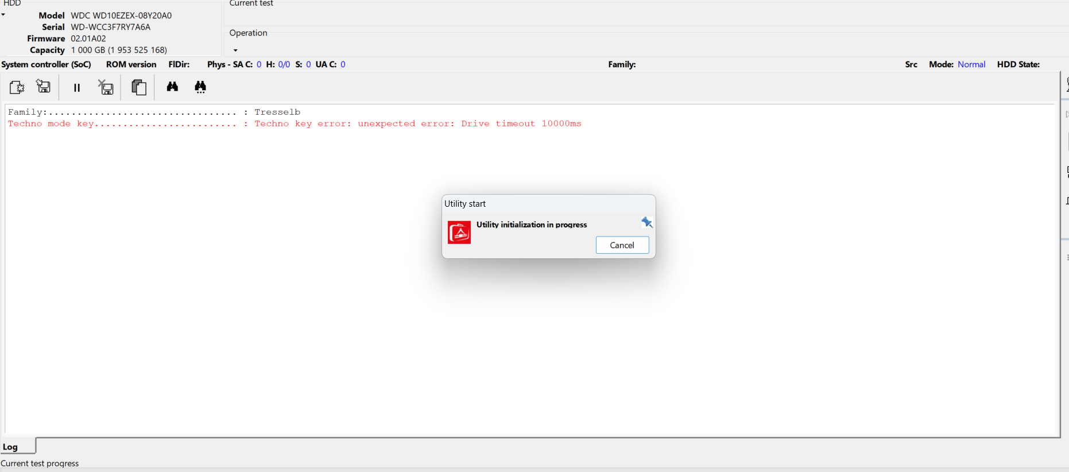Click the Family: status bar label
Image resolution: width=1069 pixels, height=472 pixels.
tap(622, 64)
